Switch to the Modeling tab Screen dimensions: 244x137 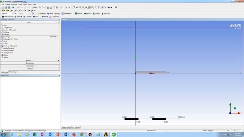click(12, 72)
